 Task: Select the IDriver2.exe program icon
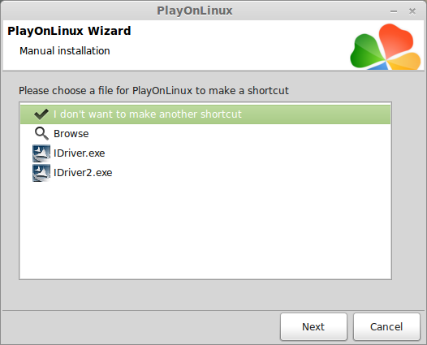click(41, 173)
